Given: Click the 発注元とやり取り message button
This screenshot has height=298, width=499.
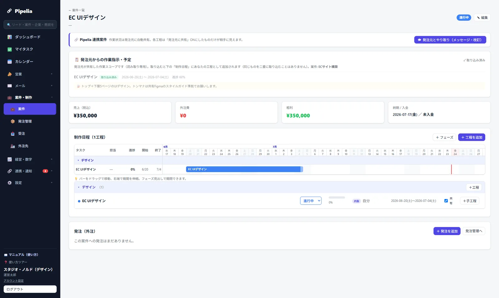Looking at the screenshot, I should tap(450, 40).
